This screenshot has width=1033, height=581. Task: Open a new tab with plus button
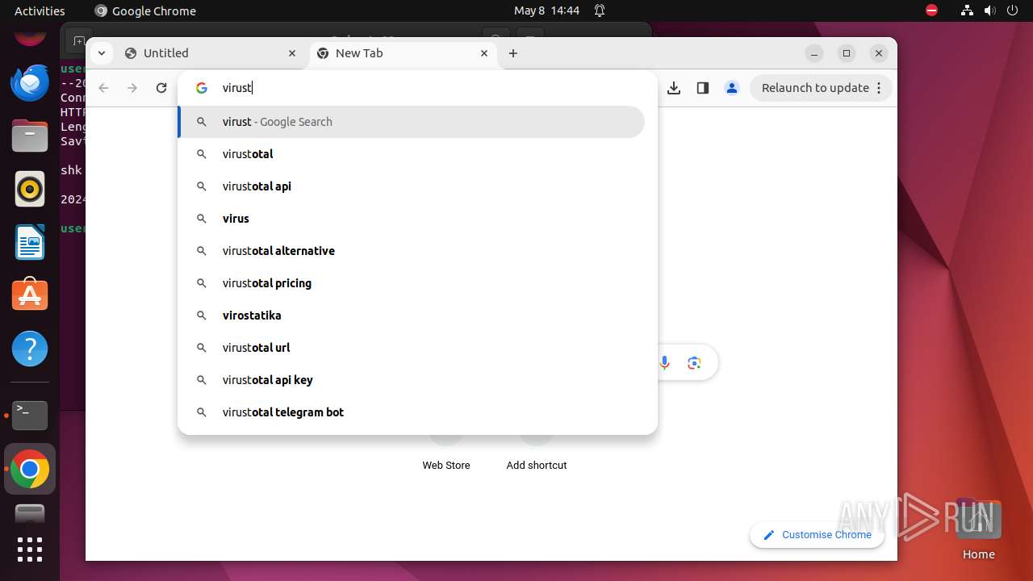(x=513, y=53)
